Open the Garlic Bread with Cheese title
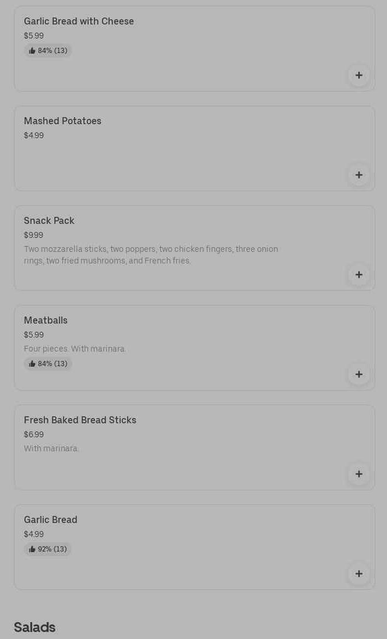Screen dimensions: 387x639 (79, 22)
